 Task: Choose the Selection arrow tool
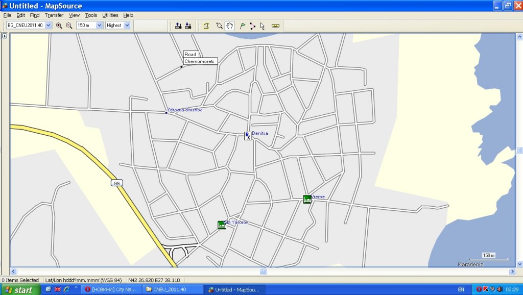click(262, 26)
